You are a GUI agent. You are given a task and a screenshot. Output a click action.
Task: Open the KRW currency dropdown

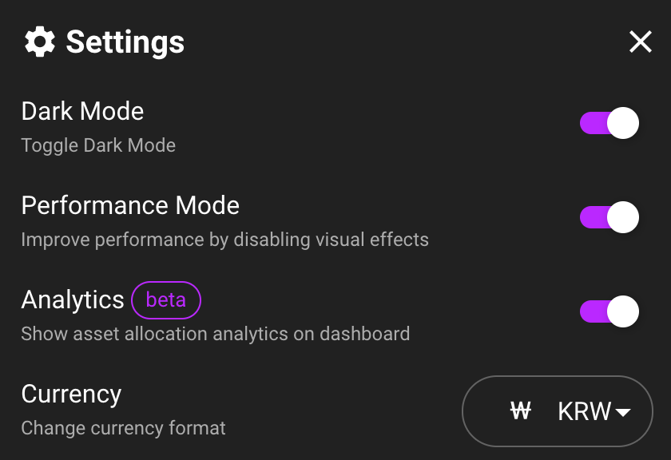tap(558, 411)
